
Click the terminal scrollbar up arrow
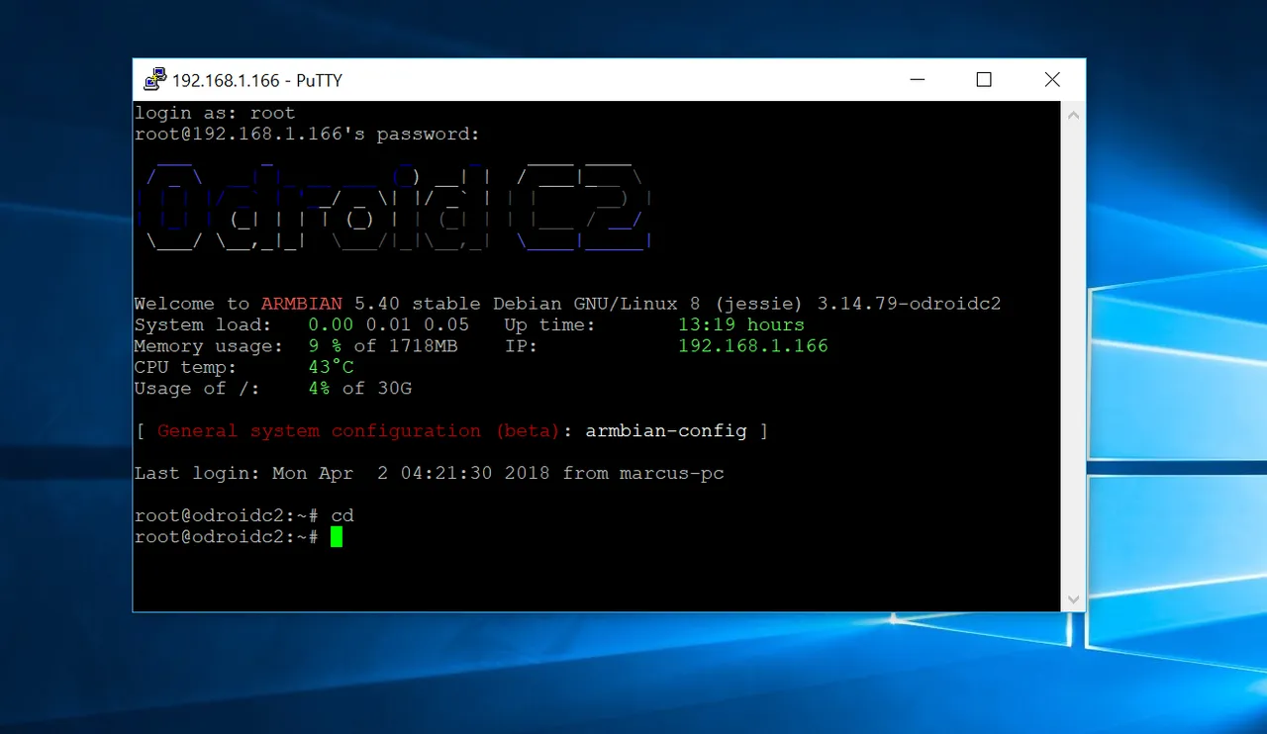[1073, 114]
